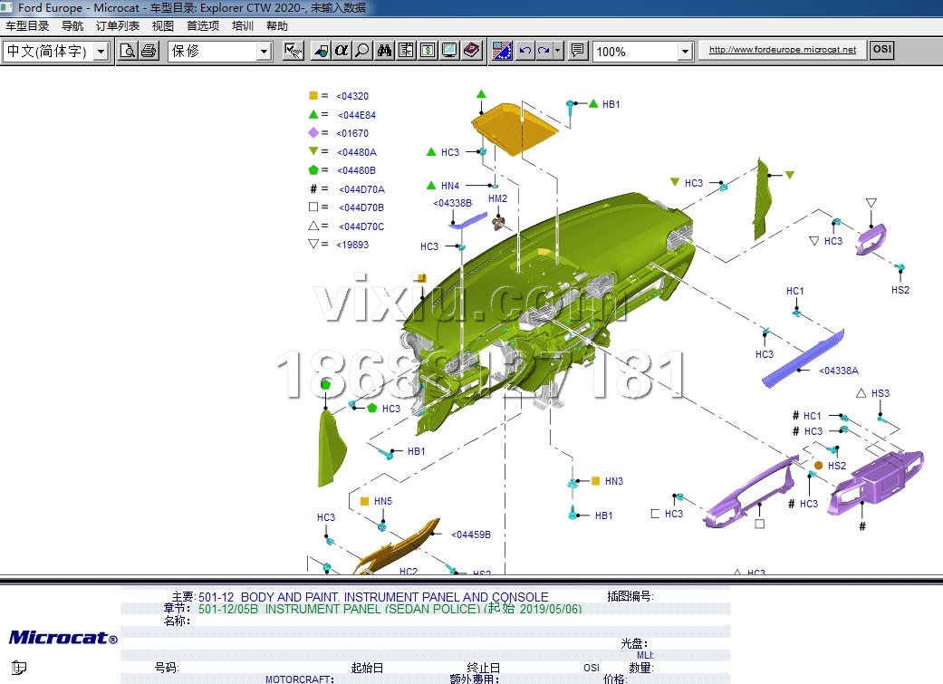
Task: Open the 首选项 menu
Action: [203, 26]
